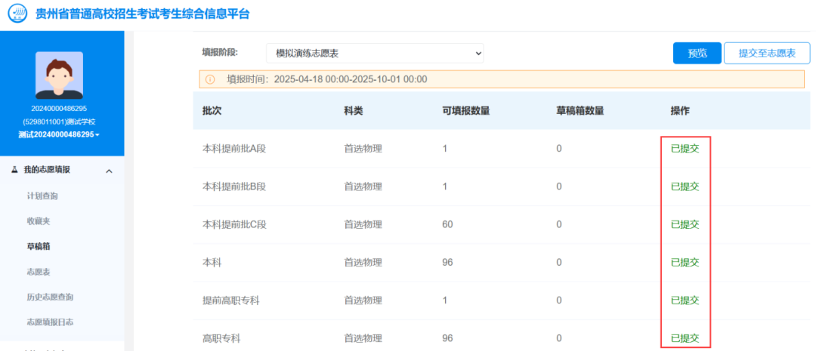Click the user avatar picture

[x=59, y=75]
